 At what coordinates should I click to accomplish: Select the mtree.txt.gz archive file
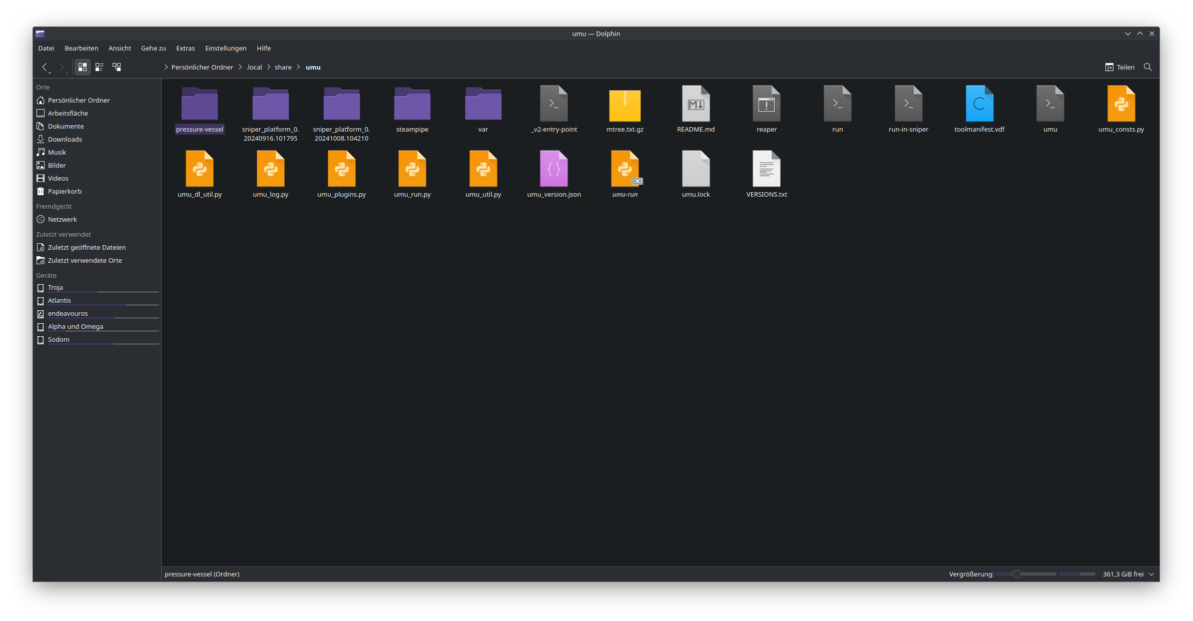[x=625, y=105]
